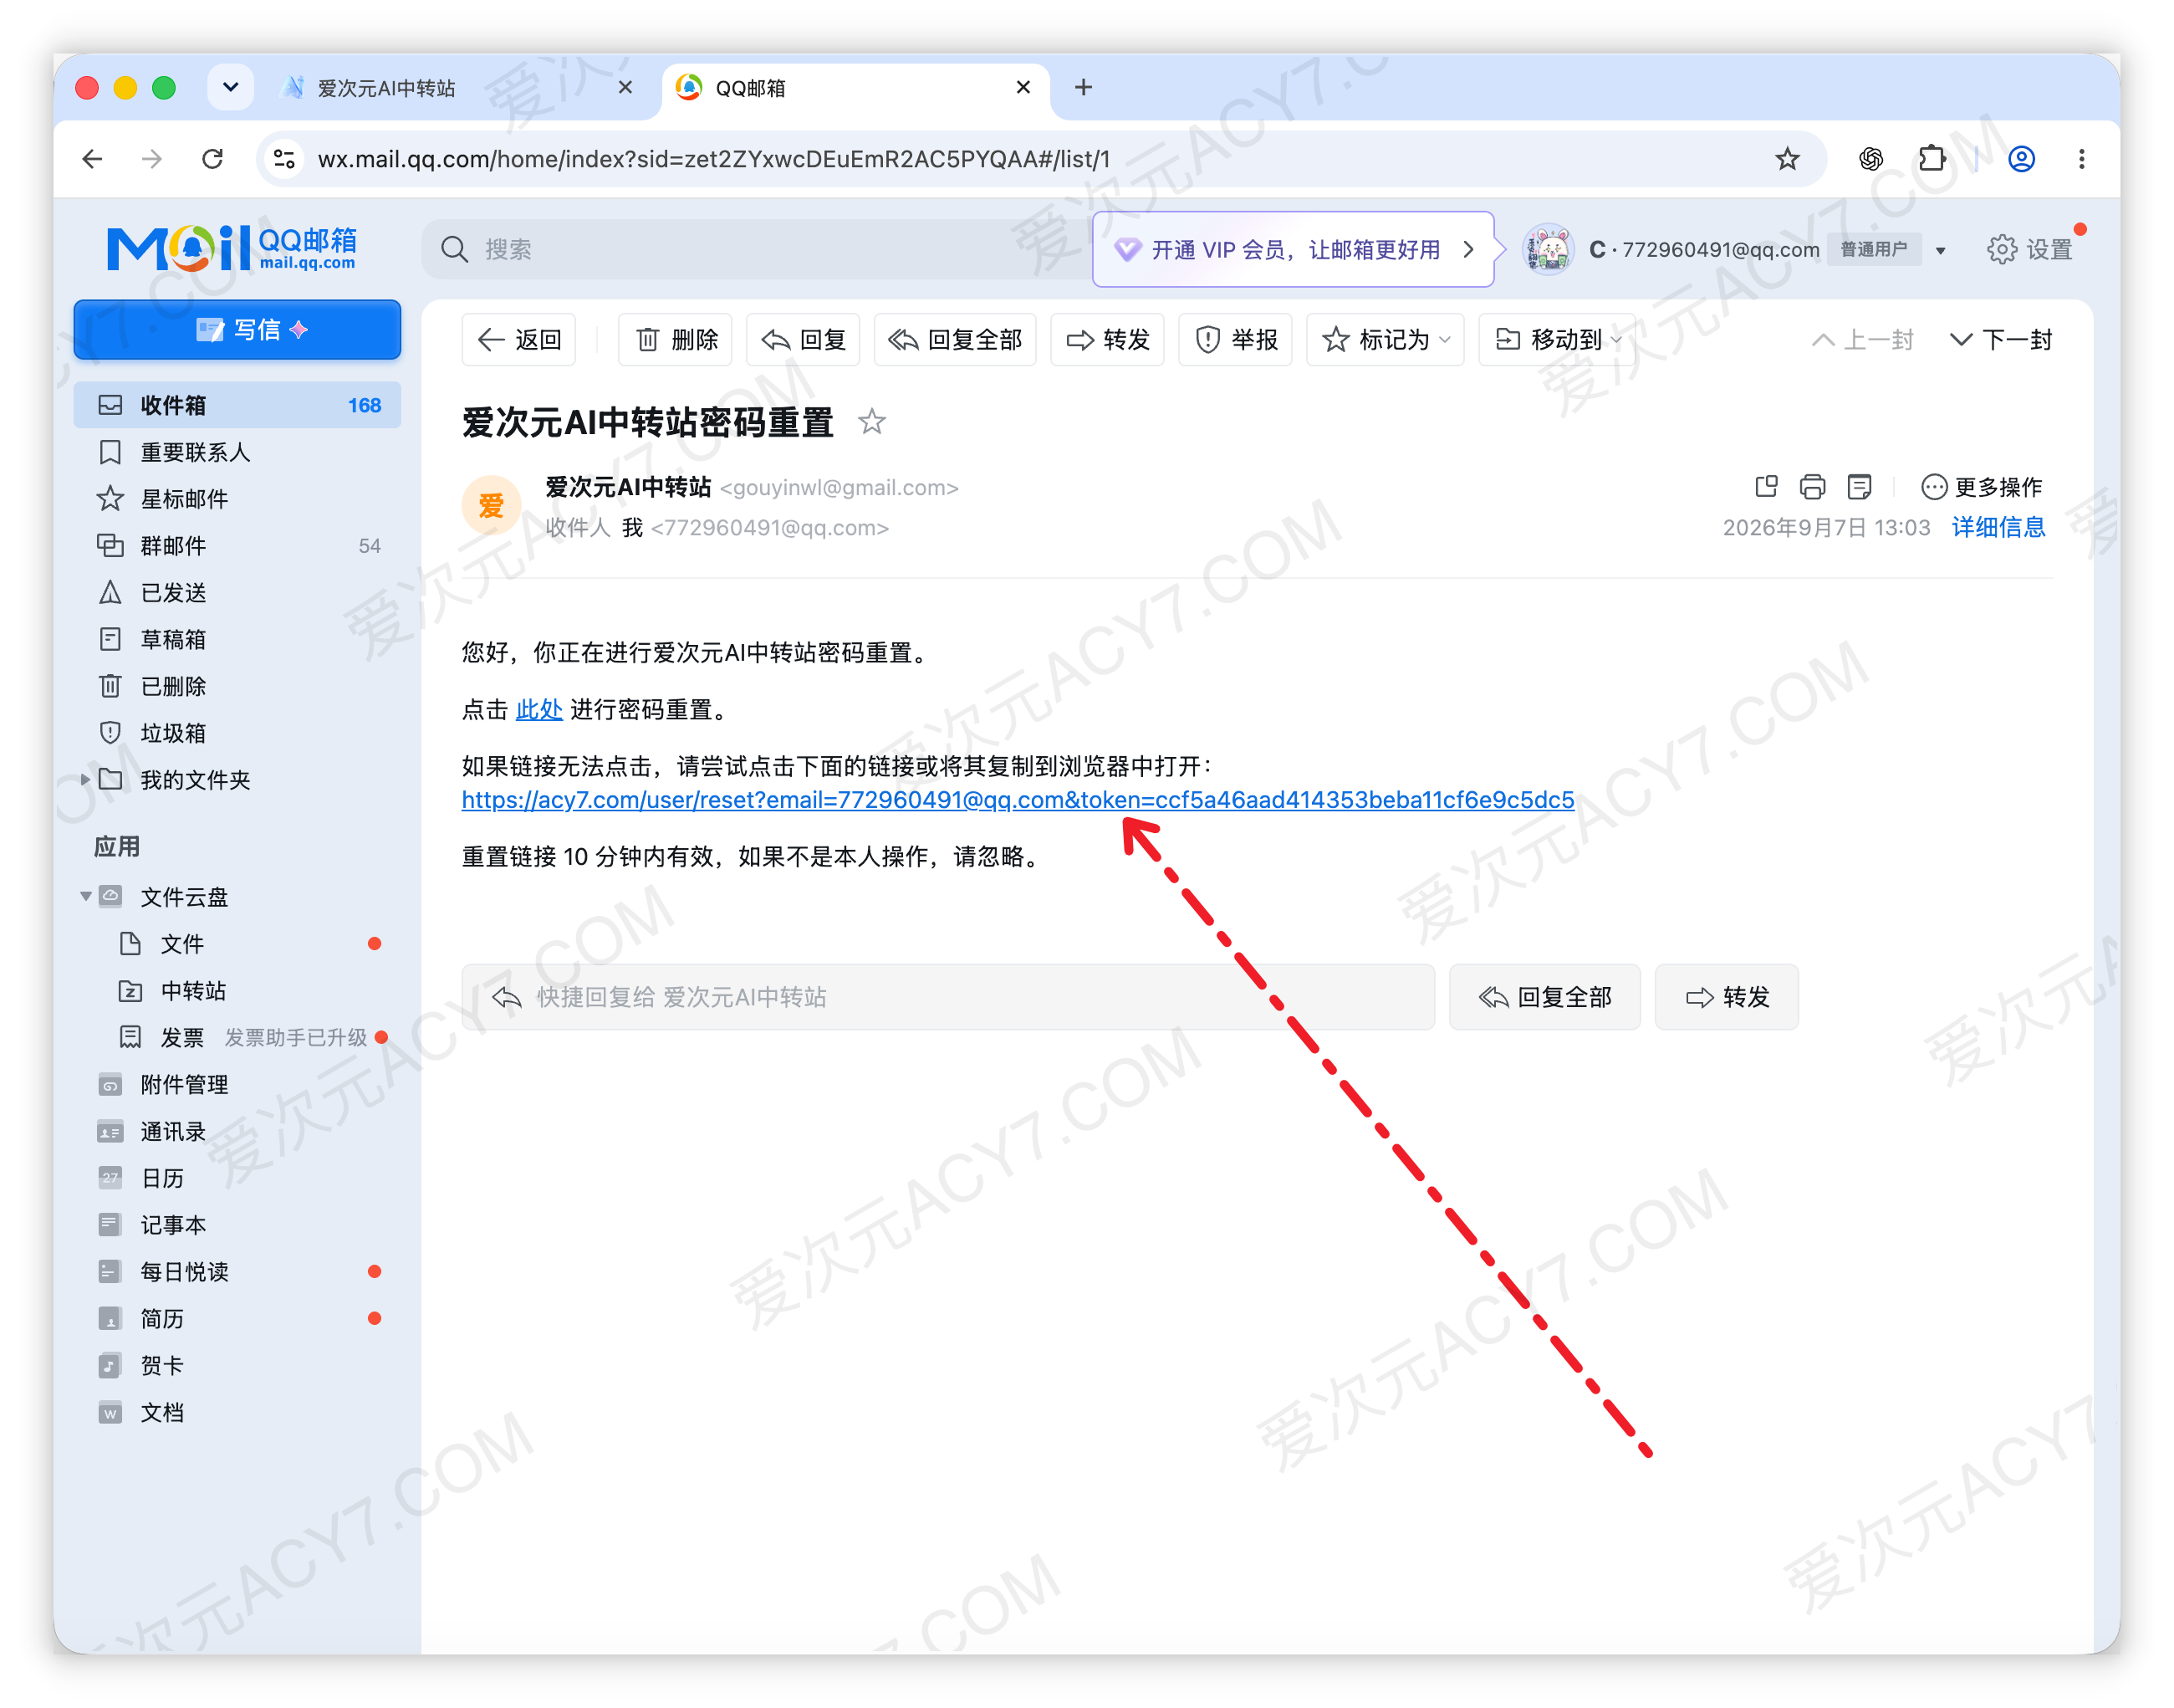Open tab search dropdown chevron
2174x1708 pixels.
click(231, 88)
